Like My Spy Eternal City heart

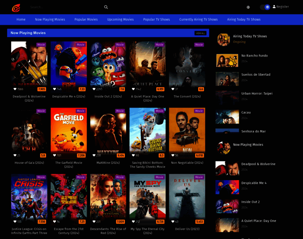point(133,221)
